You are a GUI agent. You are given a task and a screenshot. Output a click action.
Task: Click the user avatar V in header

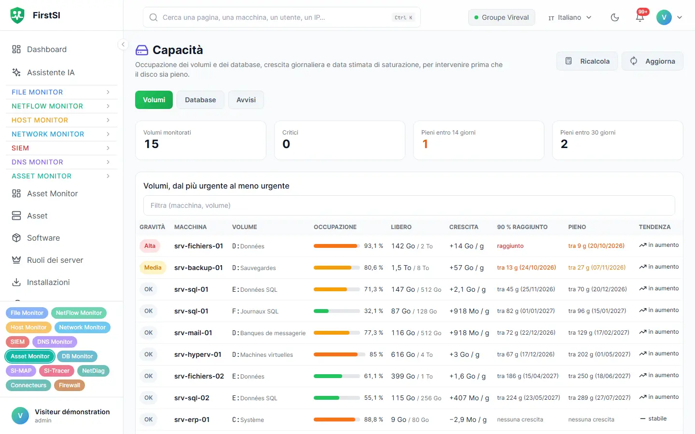coord(664,17)
